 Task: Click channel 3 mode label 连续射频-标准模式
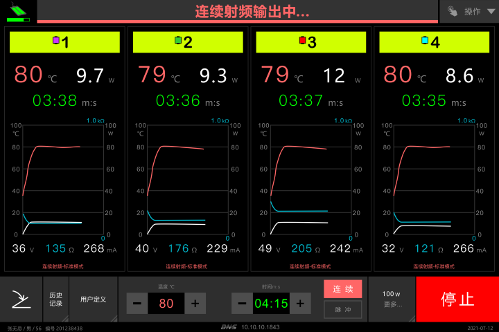310,266
